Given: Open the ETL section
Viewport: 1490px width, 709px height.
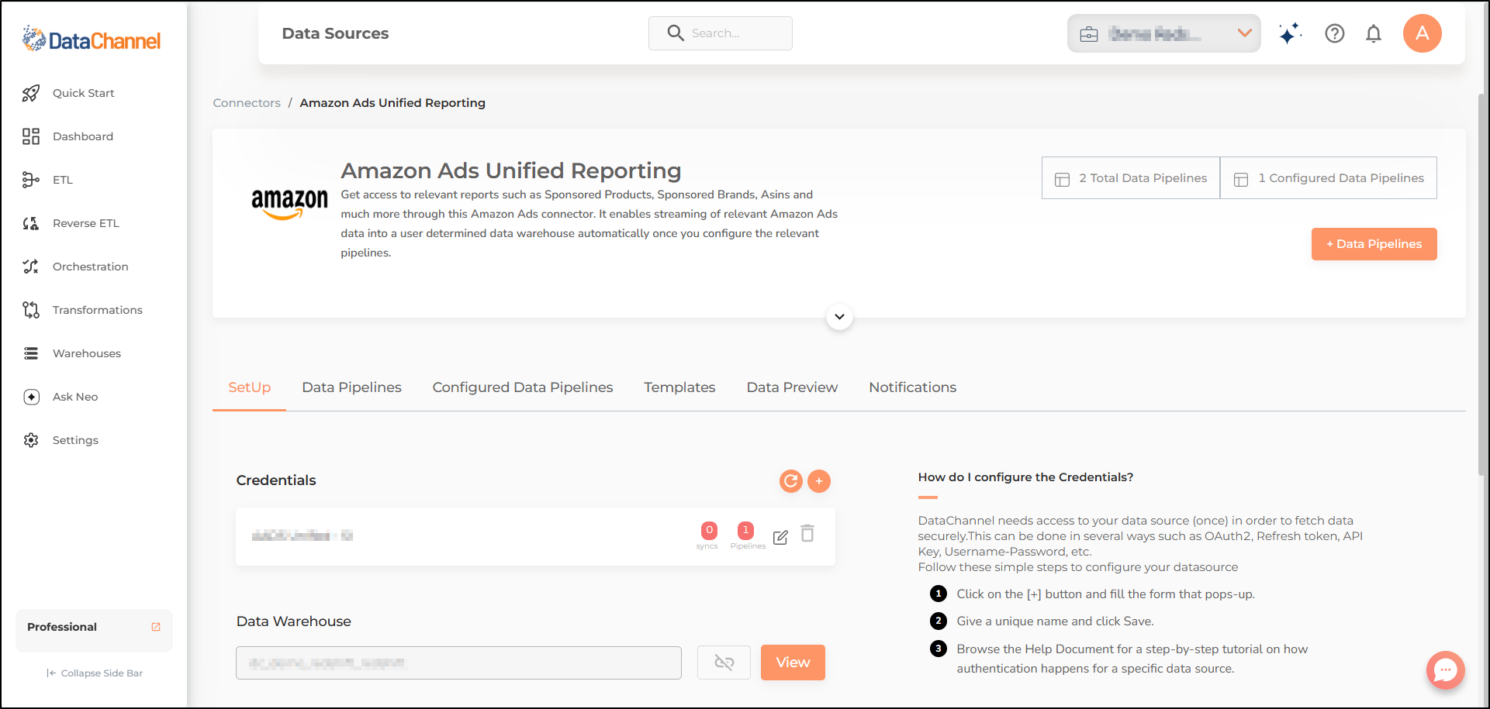Looking at the screenshot, I should pyautogui.click(x=62, y=180).
